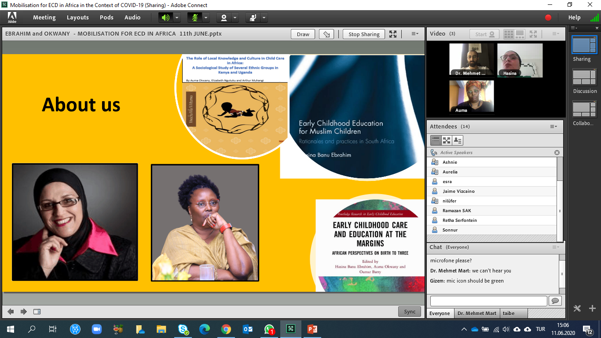
Task: Click the raise hand status icon
Action: tap(253, 18)
